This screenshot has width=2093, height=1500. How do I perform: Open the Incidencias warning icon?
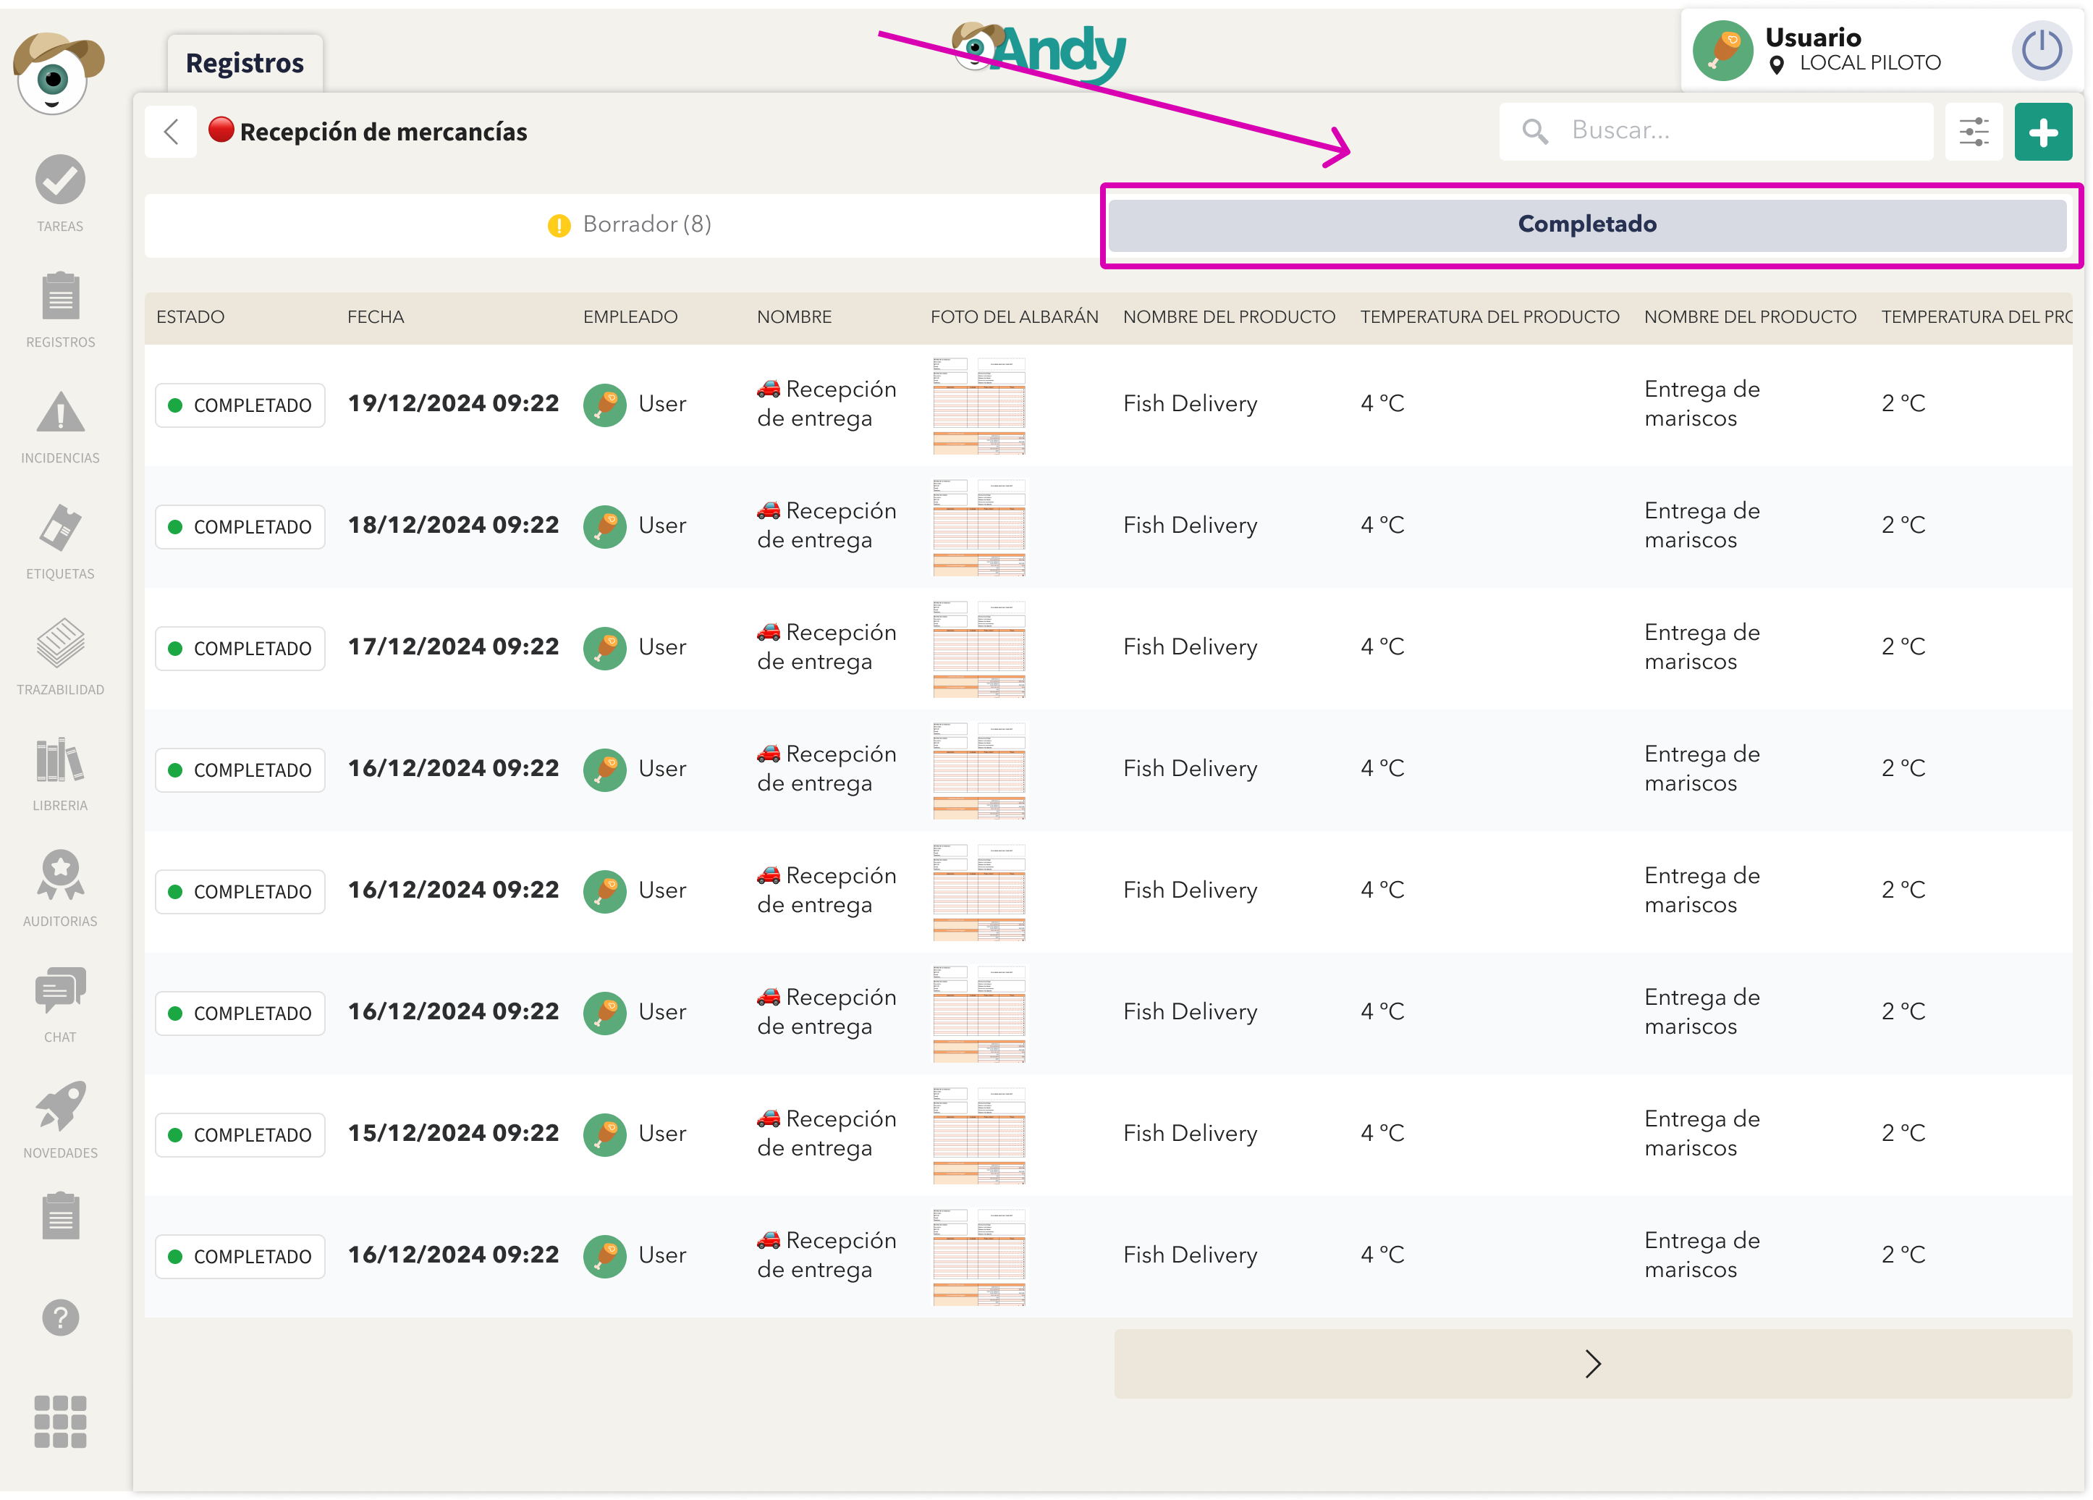(x=60, y=413)
